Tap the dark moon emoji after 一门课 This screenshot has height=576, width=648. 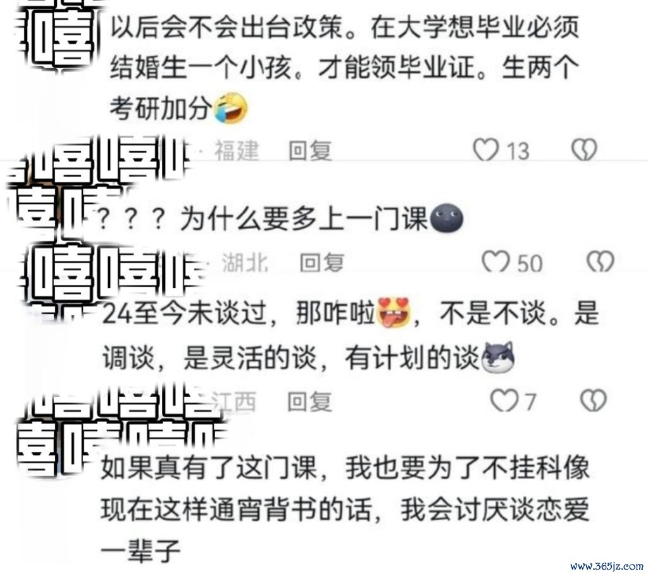446,218
